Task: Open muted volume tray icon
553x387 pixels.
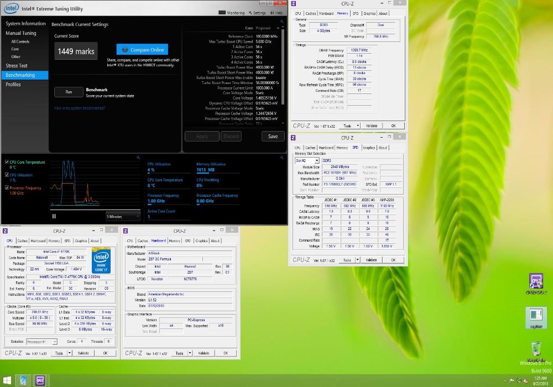Action: pyautogui.click(x=526, y=381)
